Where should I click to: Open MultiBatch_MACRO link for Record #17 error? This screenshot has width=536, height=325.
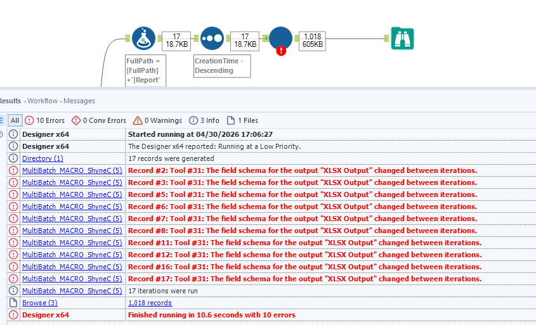click(x=72, y=279)
